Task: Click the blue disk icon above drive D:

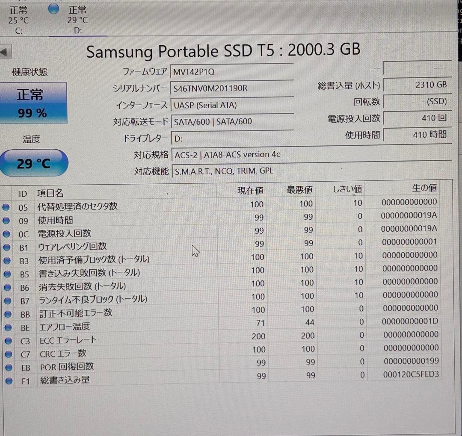Action: pos(53,9)
